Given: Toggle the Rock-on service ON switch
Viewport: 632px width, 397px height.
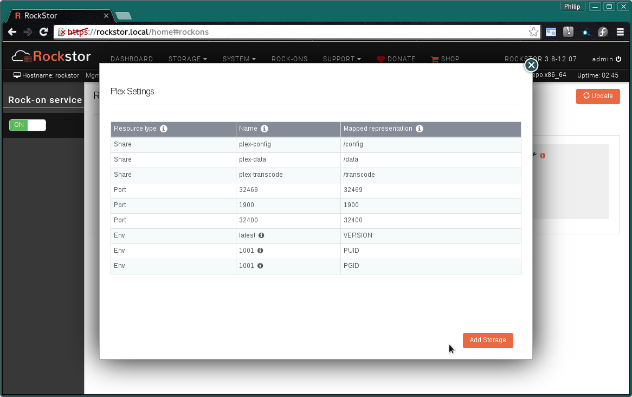Looking at the screenshot, I should [x=28, y=125].
